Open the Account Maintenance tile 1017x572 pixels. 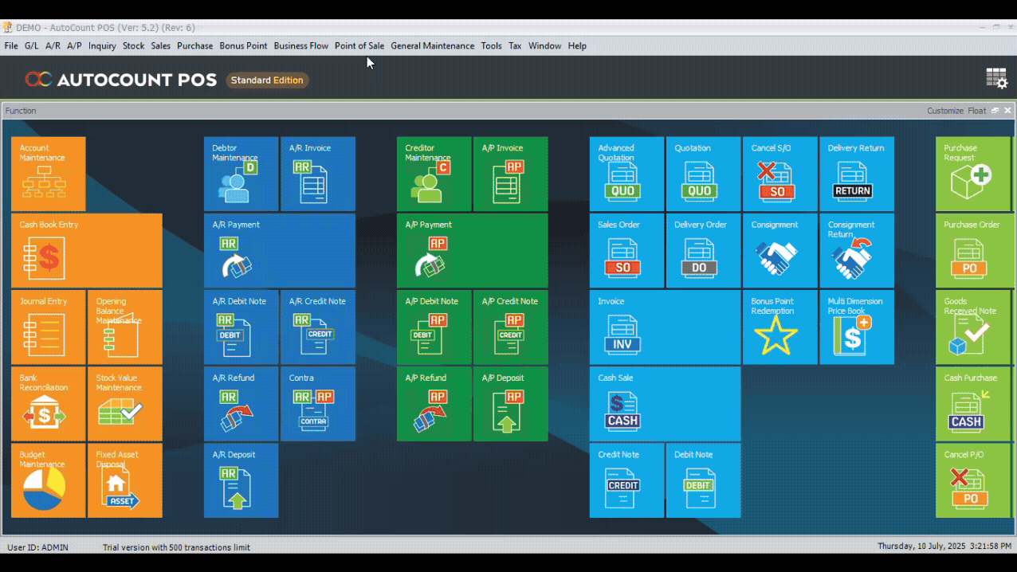pyautogui.click(x=48, y=174)
